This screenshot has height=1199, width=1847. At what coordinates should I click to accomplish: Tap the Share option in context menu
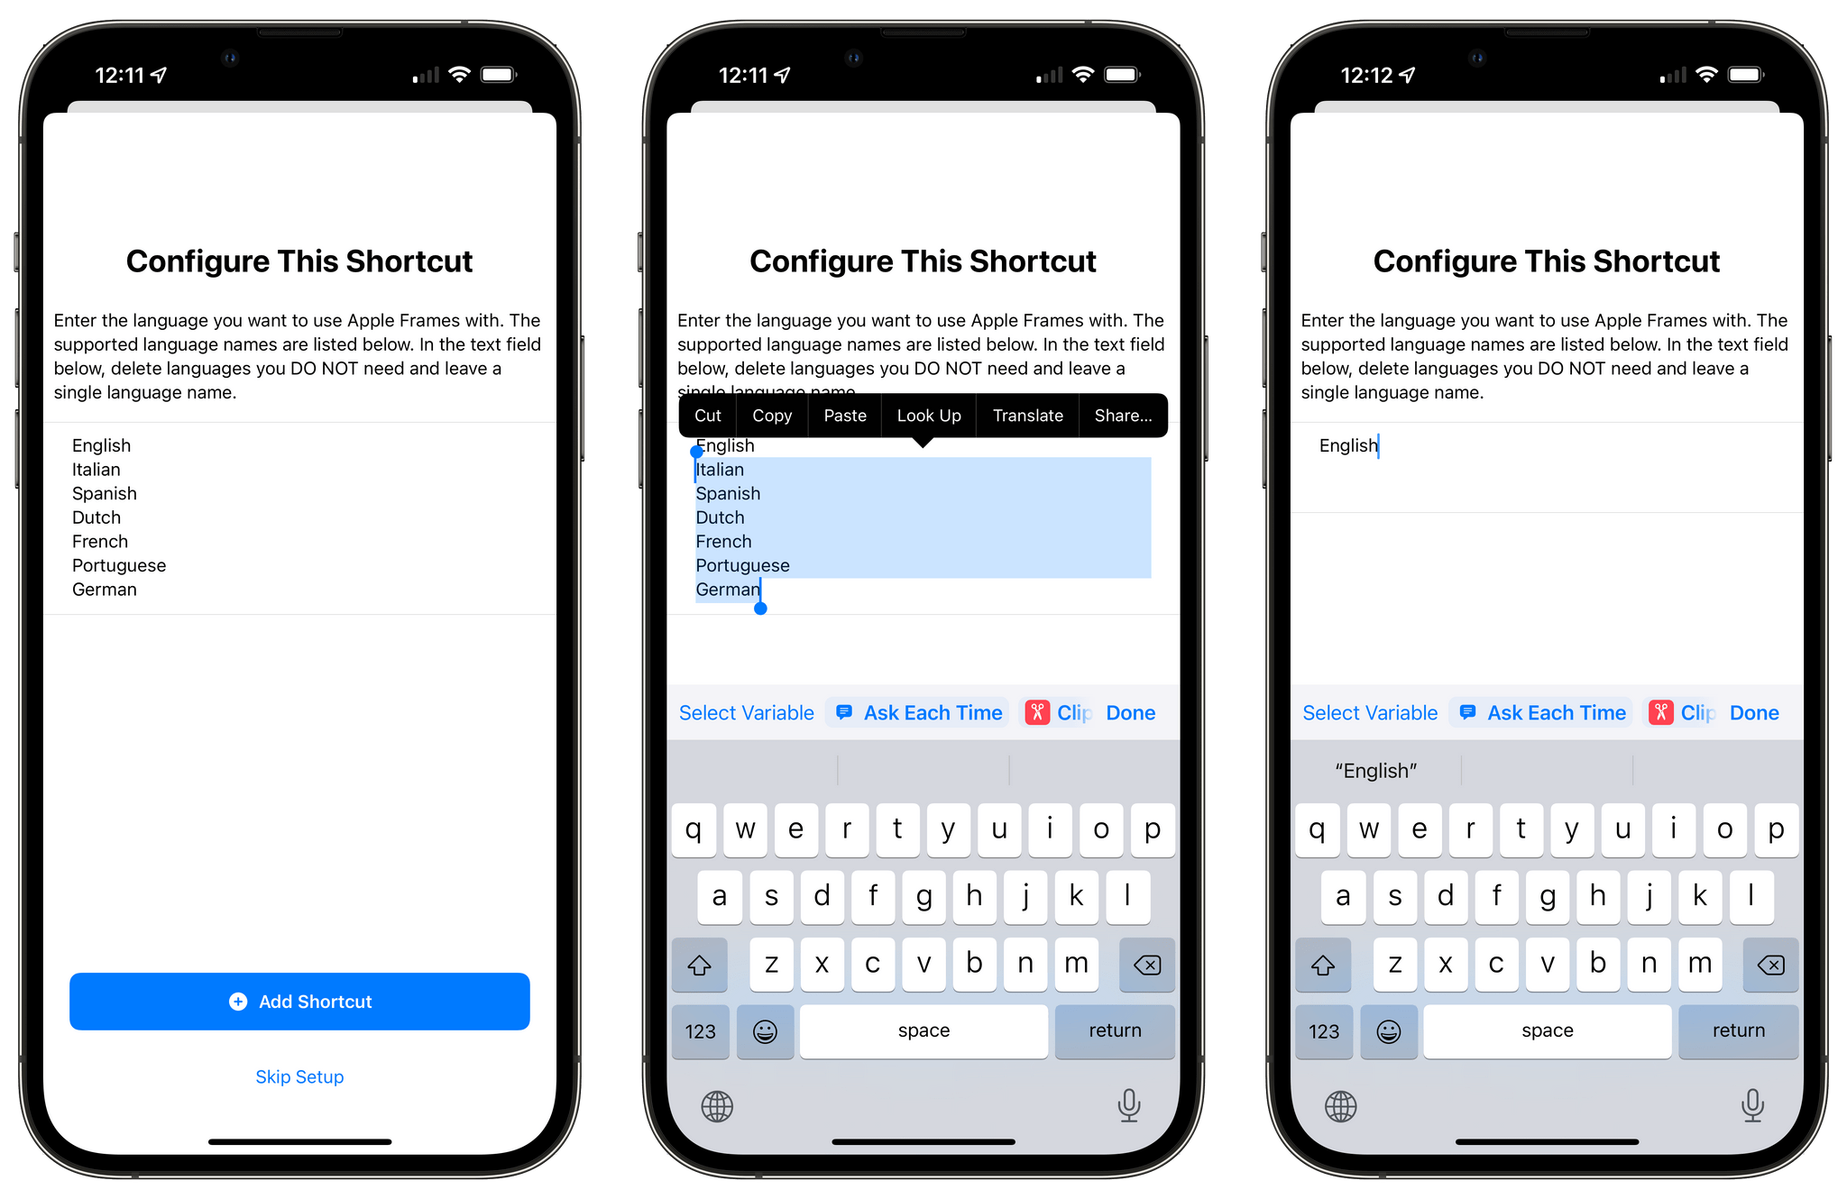1123,413
